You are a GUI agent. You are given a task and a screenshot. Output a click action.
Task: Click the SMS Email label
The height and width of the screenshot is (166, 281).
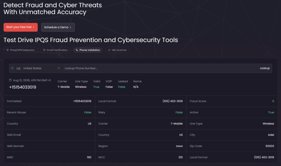click(x=14, y=135)
